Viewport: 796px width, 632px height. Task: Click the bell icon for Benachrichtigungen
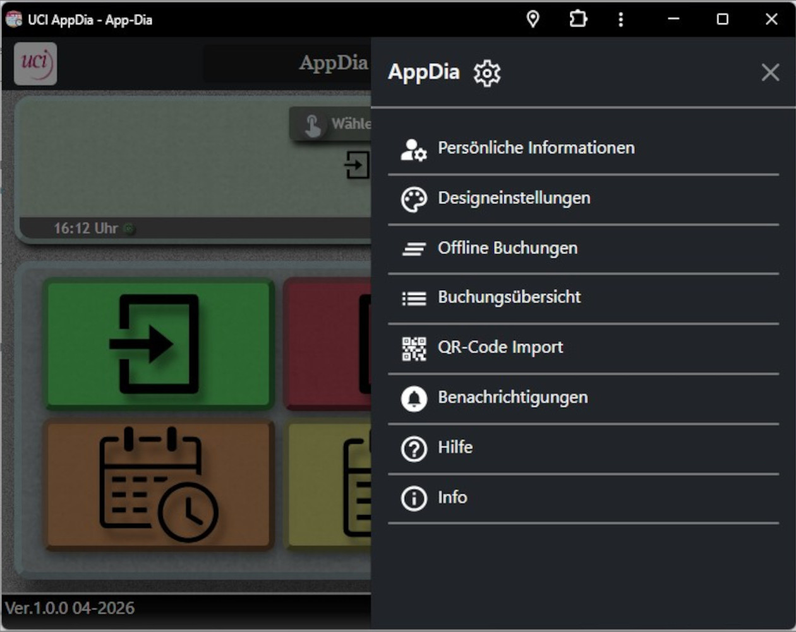(x=414, y=398)
